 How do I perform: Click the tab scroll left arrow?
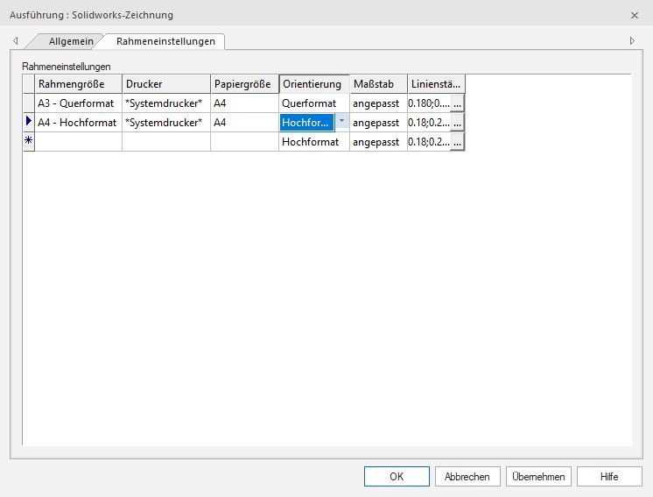pos(16,41)
